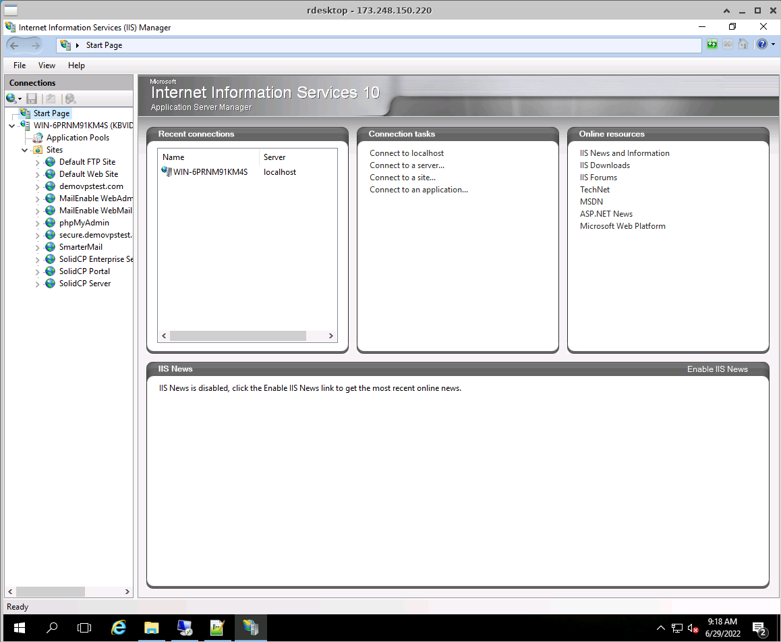Open MSDN link
The image size is (781, 642).
(591, 201)
